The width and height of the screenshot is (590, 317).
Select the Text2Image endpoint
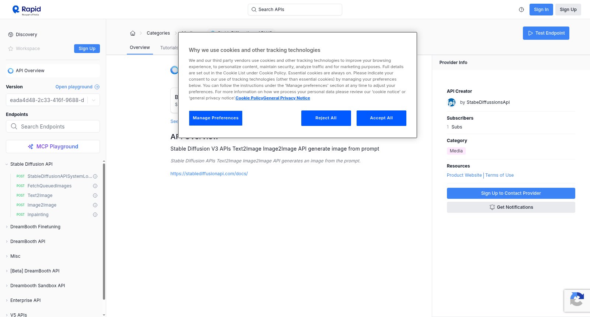(x=40, y=196)
